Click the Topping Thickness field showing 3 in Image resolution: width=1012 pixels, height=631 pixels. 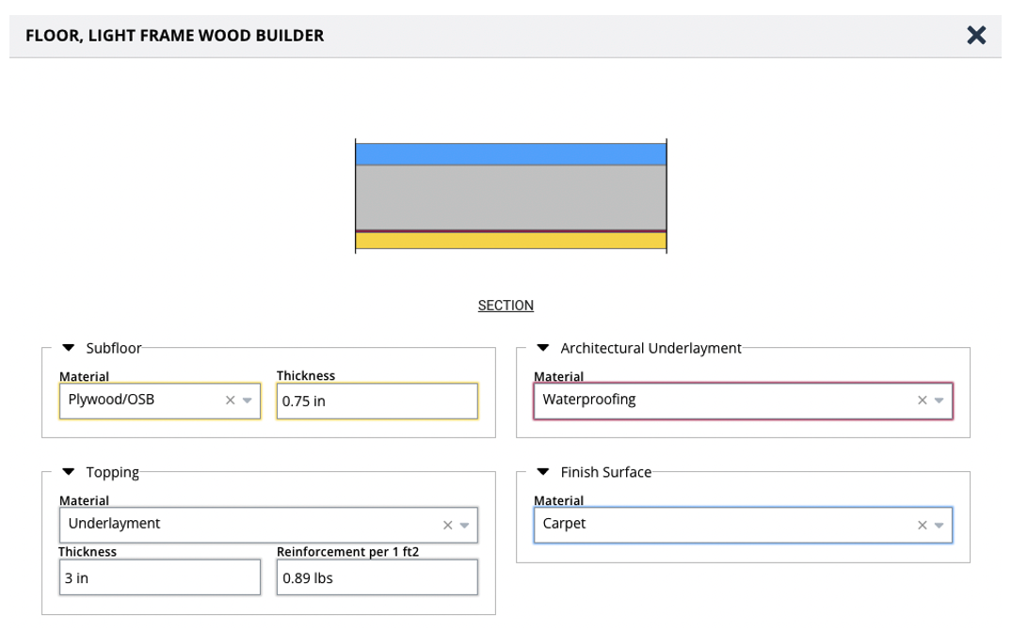[159, 578]
